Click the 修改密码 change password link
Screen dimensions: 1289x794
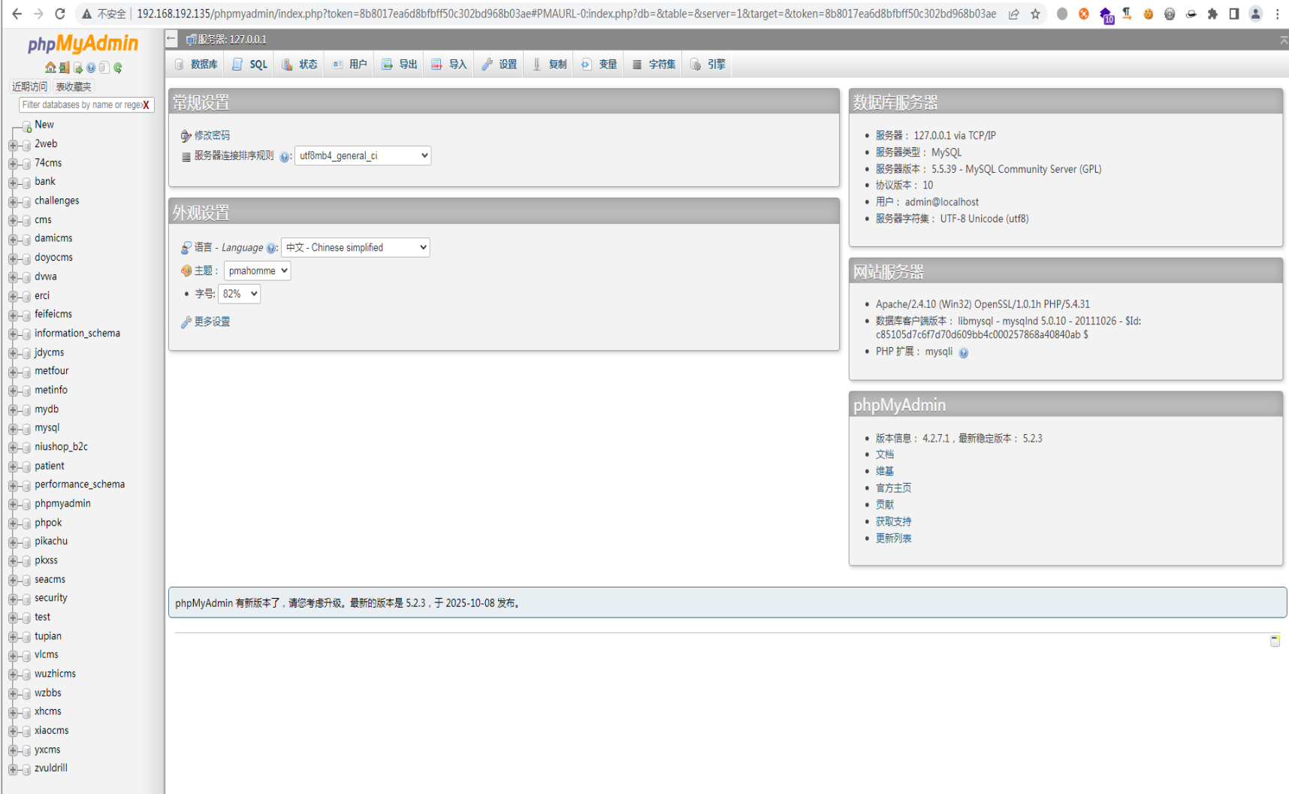(212, 135)
